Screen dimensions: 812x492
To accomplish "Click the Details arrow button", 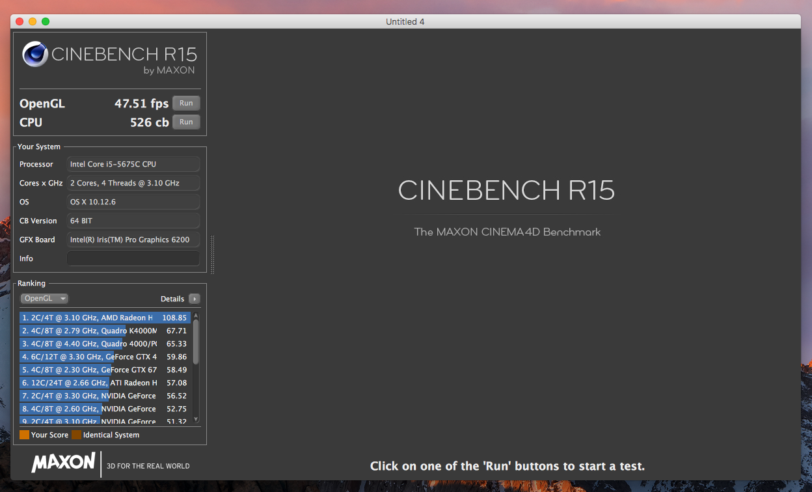I will coord(195,299).
